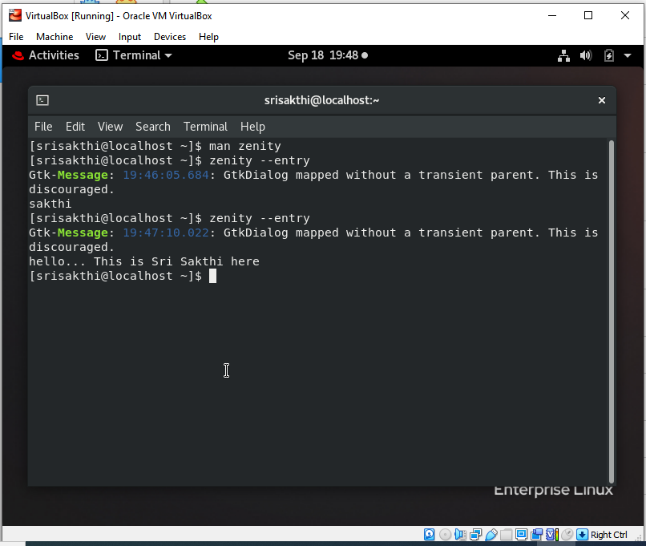Open the hard disk activity icon in status bar

pos(430,534)
